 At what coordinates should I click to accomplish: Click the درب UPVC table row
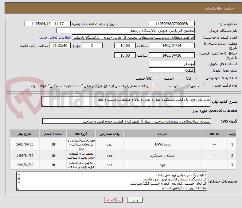(x=123, y=144)
